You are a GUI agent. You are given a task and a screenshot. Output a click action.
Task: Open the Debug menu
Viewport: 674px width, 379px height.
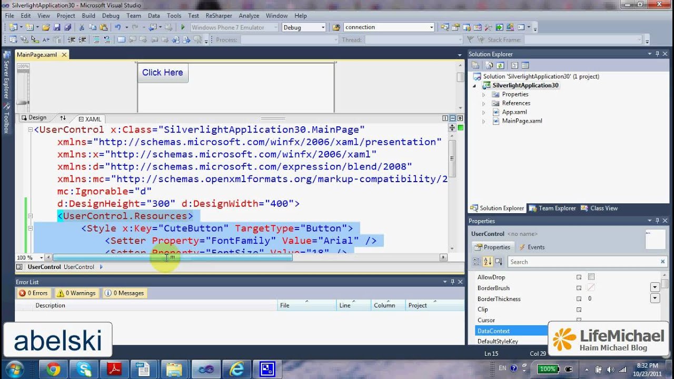point(111,16)
